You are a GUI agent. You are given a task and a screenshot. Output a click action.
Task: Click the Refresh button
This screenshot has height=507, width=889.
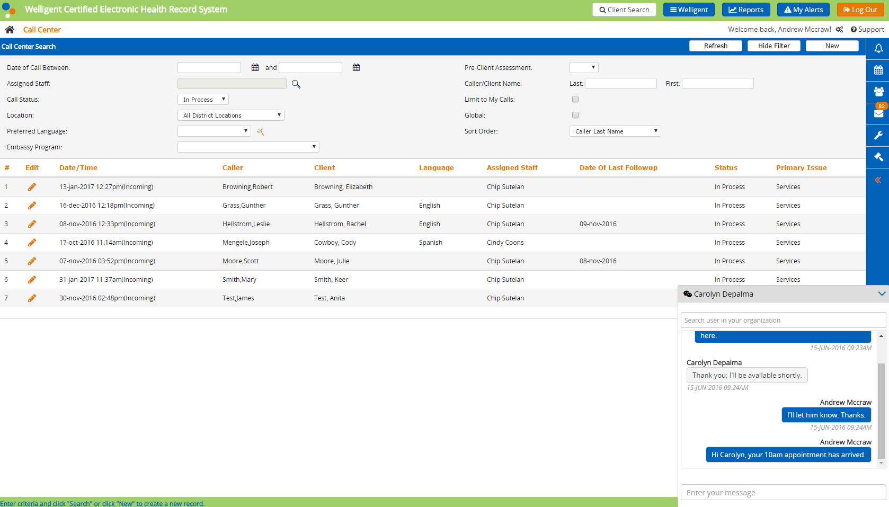coord(715,46)
